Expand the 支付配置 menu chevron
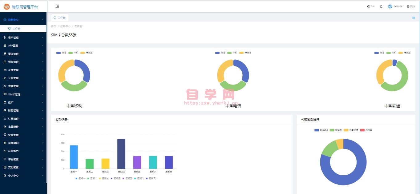420x194 pixels. click(42, 167)
